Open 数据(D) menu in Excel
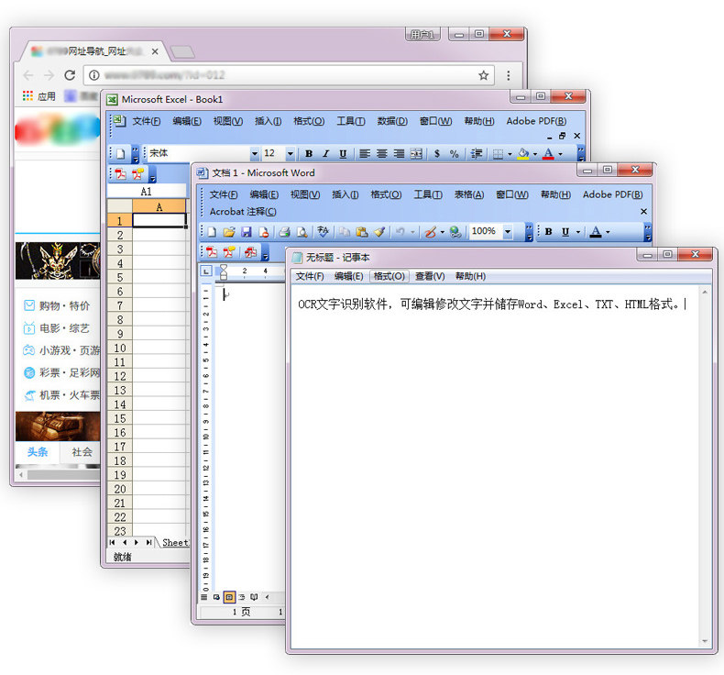This screenshot has width=724, height=675. [392, 121]
